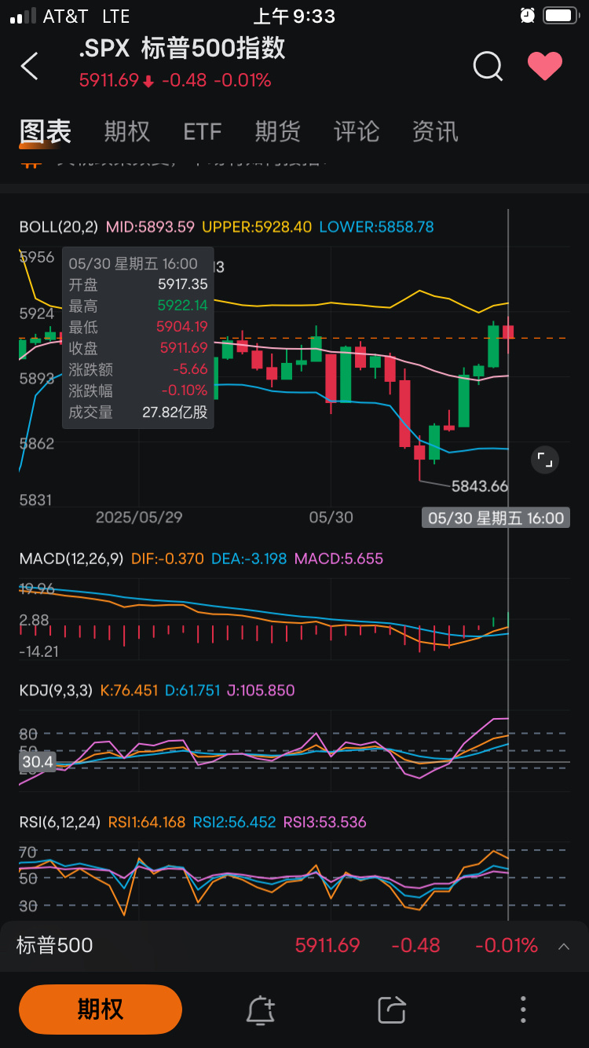Tap the RSI1:64.168 value
The width and height of the screenshot is (589, 1048).
point(147,823)
